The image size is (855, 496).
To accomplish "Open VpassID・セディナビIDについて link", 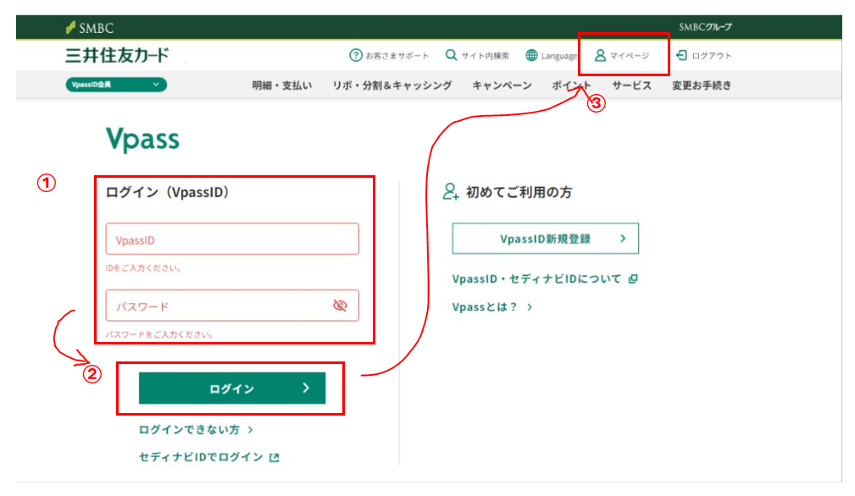I will (536, 278).
